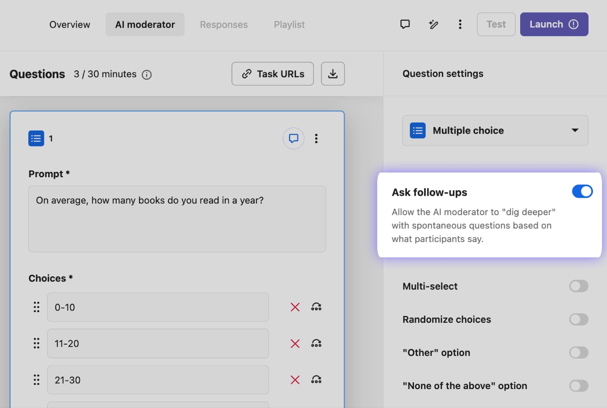Open question 1 three-dot options menu
607x408 pixels.
click(316, 138)
